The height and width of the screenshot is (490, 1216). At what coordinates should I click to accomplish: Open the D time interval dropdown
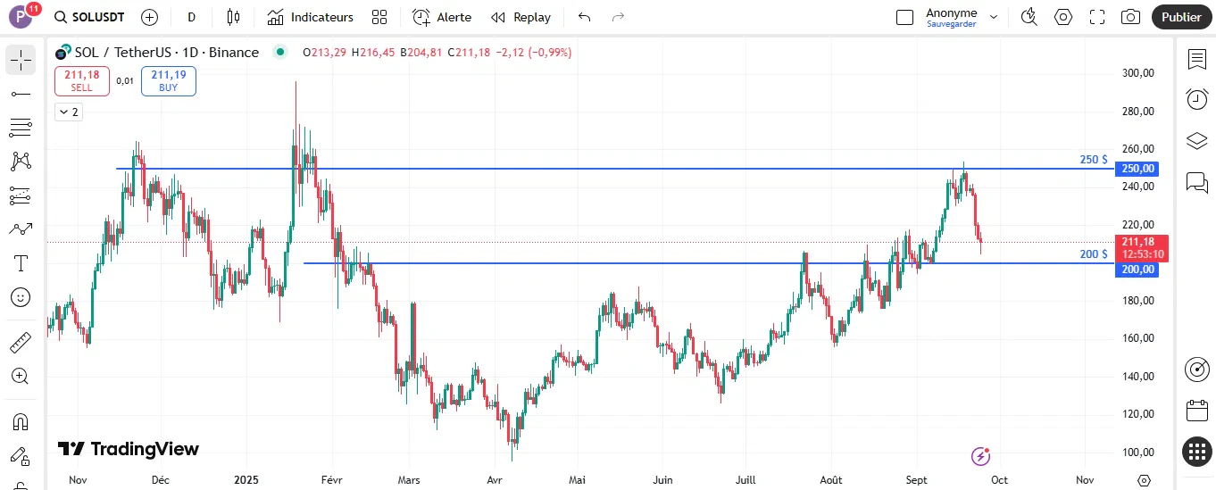(191, 17)
